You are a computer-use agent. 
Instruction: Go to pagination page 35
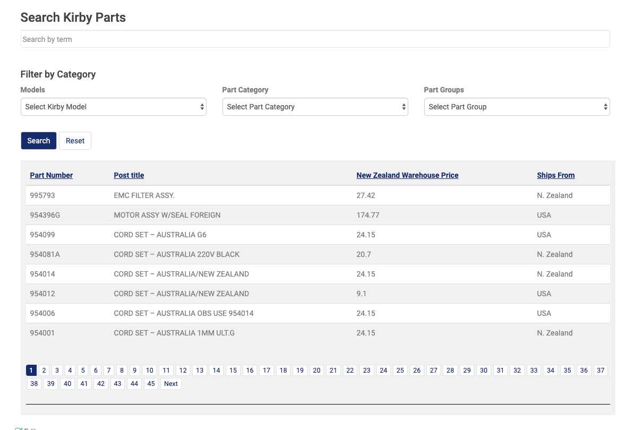(x=567, y=371)
